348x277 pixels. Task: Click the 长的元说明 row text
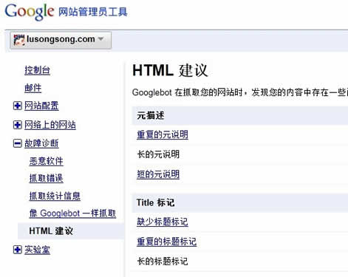[x=158, y=154]
